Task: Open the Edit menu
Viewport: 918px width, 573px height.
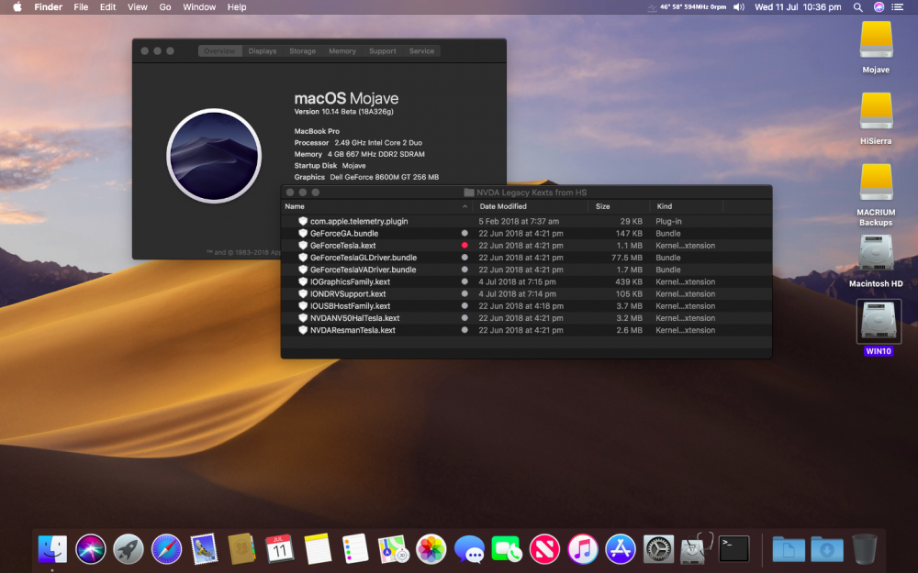Action: pyautogui.click(x=107, y=7)
